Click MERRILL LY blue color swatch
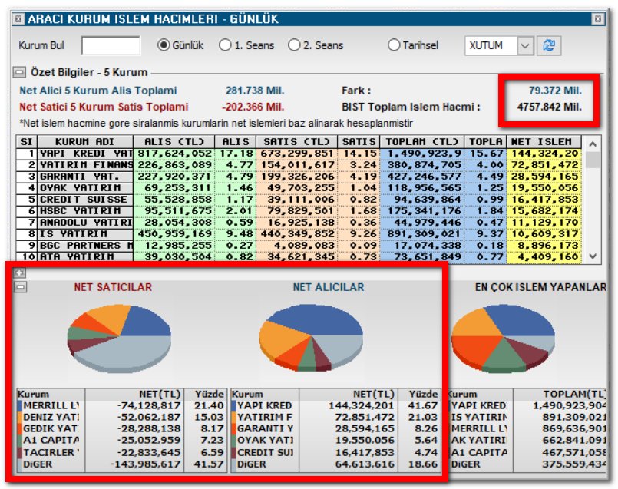This screenshot has width=618, height=489. coord(20,405)
